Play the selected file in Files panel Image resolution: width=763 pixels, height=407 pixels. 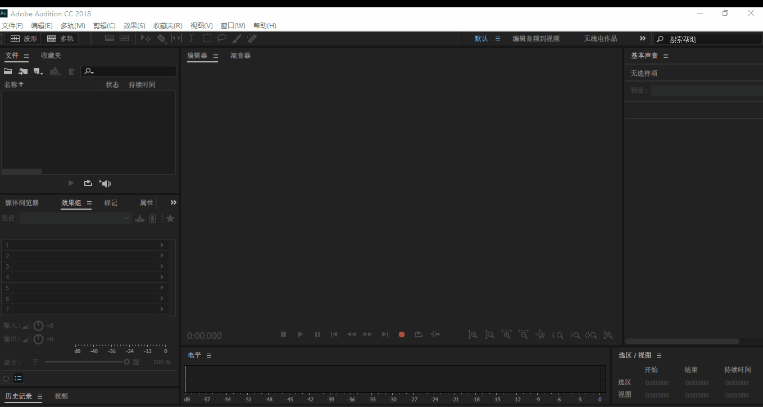(71, 183)
